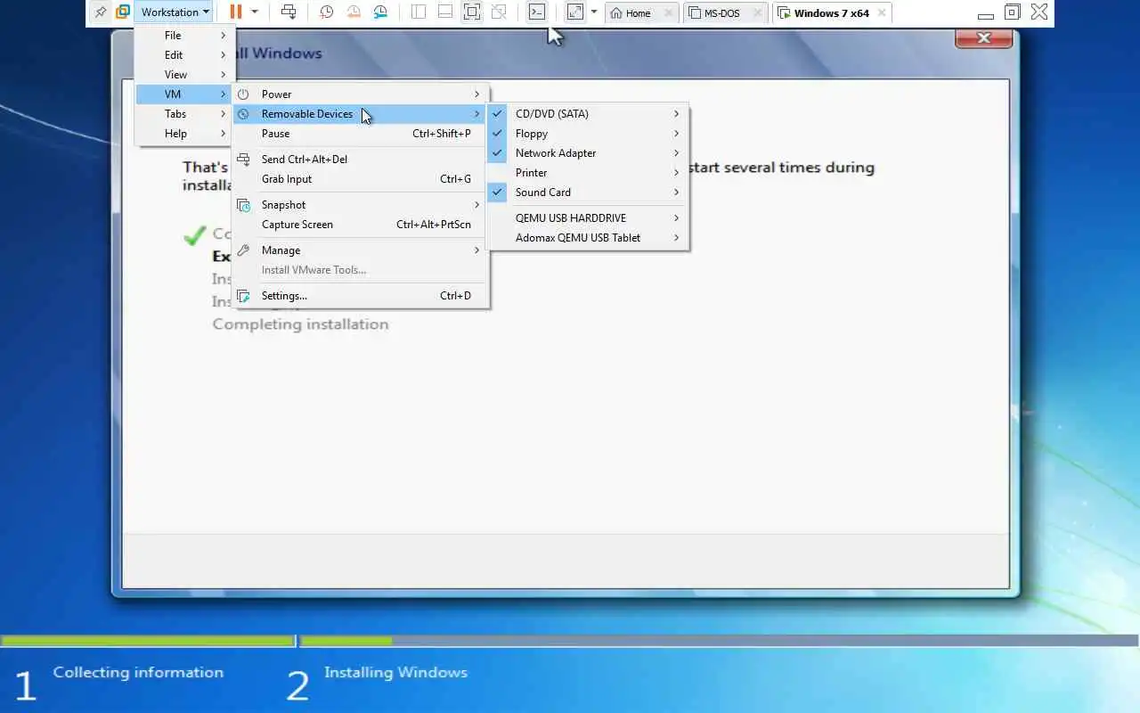
Task: Expand the Network Adapter submenu arrow
Action: click(677, 153)
